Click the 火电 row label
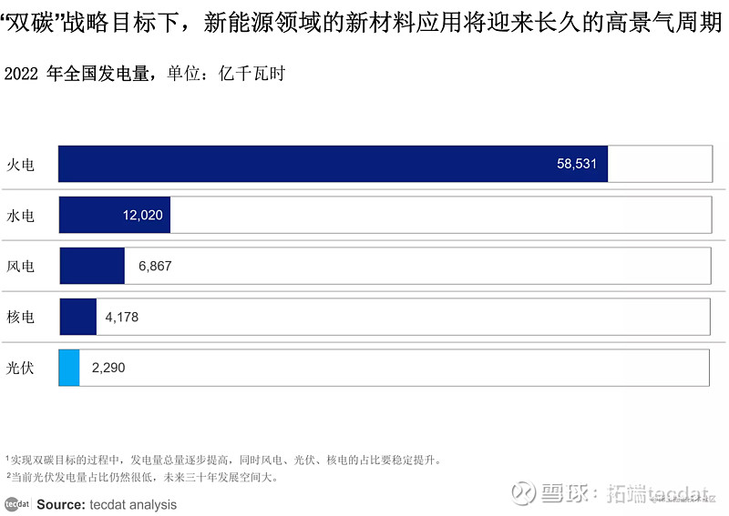 pyautogui.click(x=20, y=165)
